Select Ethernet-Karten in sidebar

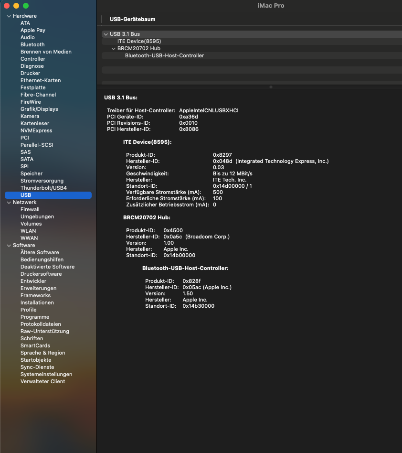pos(41,80)
